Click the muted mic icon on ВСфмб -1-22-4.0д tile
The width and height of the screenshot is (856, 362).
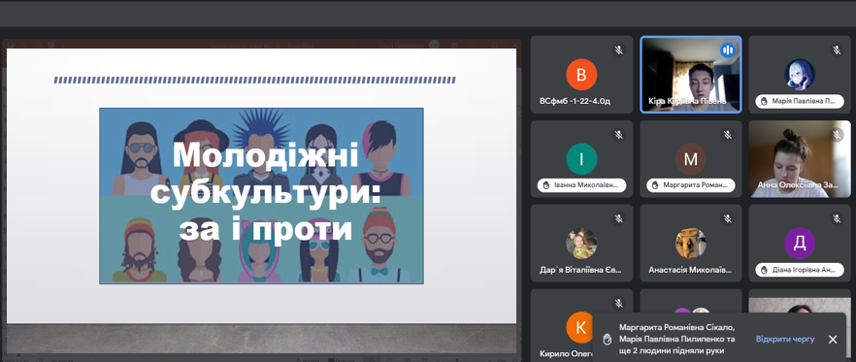(x=618, y=50)
